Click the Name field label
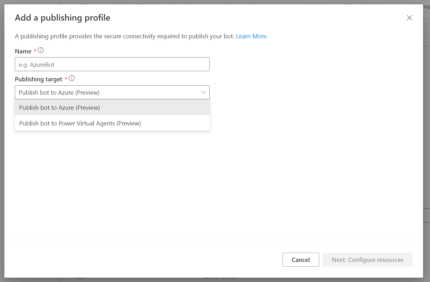This screenshot has height=282, width=430. (23, 51)
